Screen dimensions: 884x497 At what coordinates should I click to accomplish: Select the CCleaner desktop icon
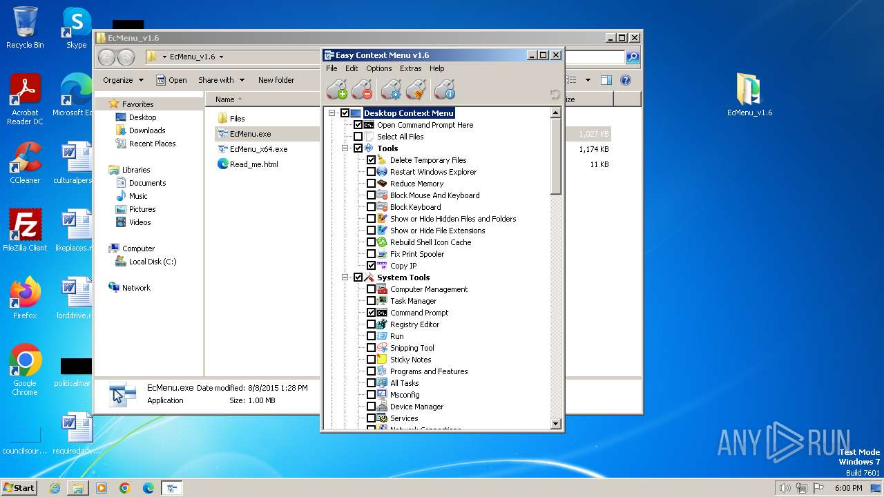click(x=25, y=163)
